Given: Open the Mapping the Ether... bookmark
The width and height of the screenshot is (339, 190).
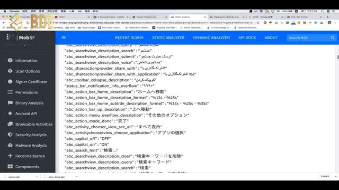Looking at the screenshot, I should click(165, 27).
